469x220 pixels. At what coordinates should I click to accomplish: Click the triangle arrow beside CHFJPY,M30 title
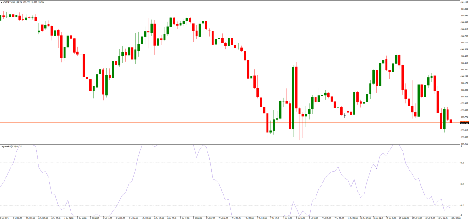click(2, 3)
